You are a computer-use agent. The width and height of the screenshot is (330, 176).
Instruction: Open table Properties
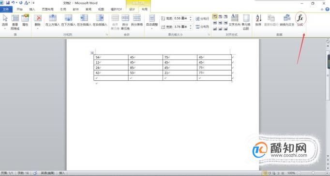coord(25,20)
